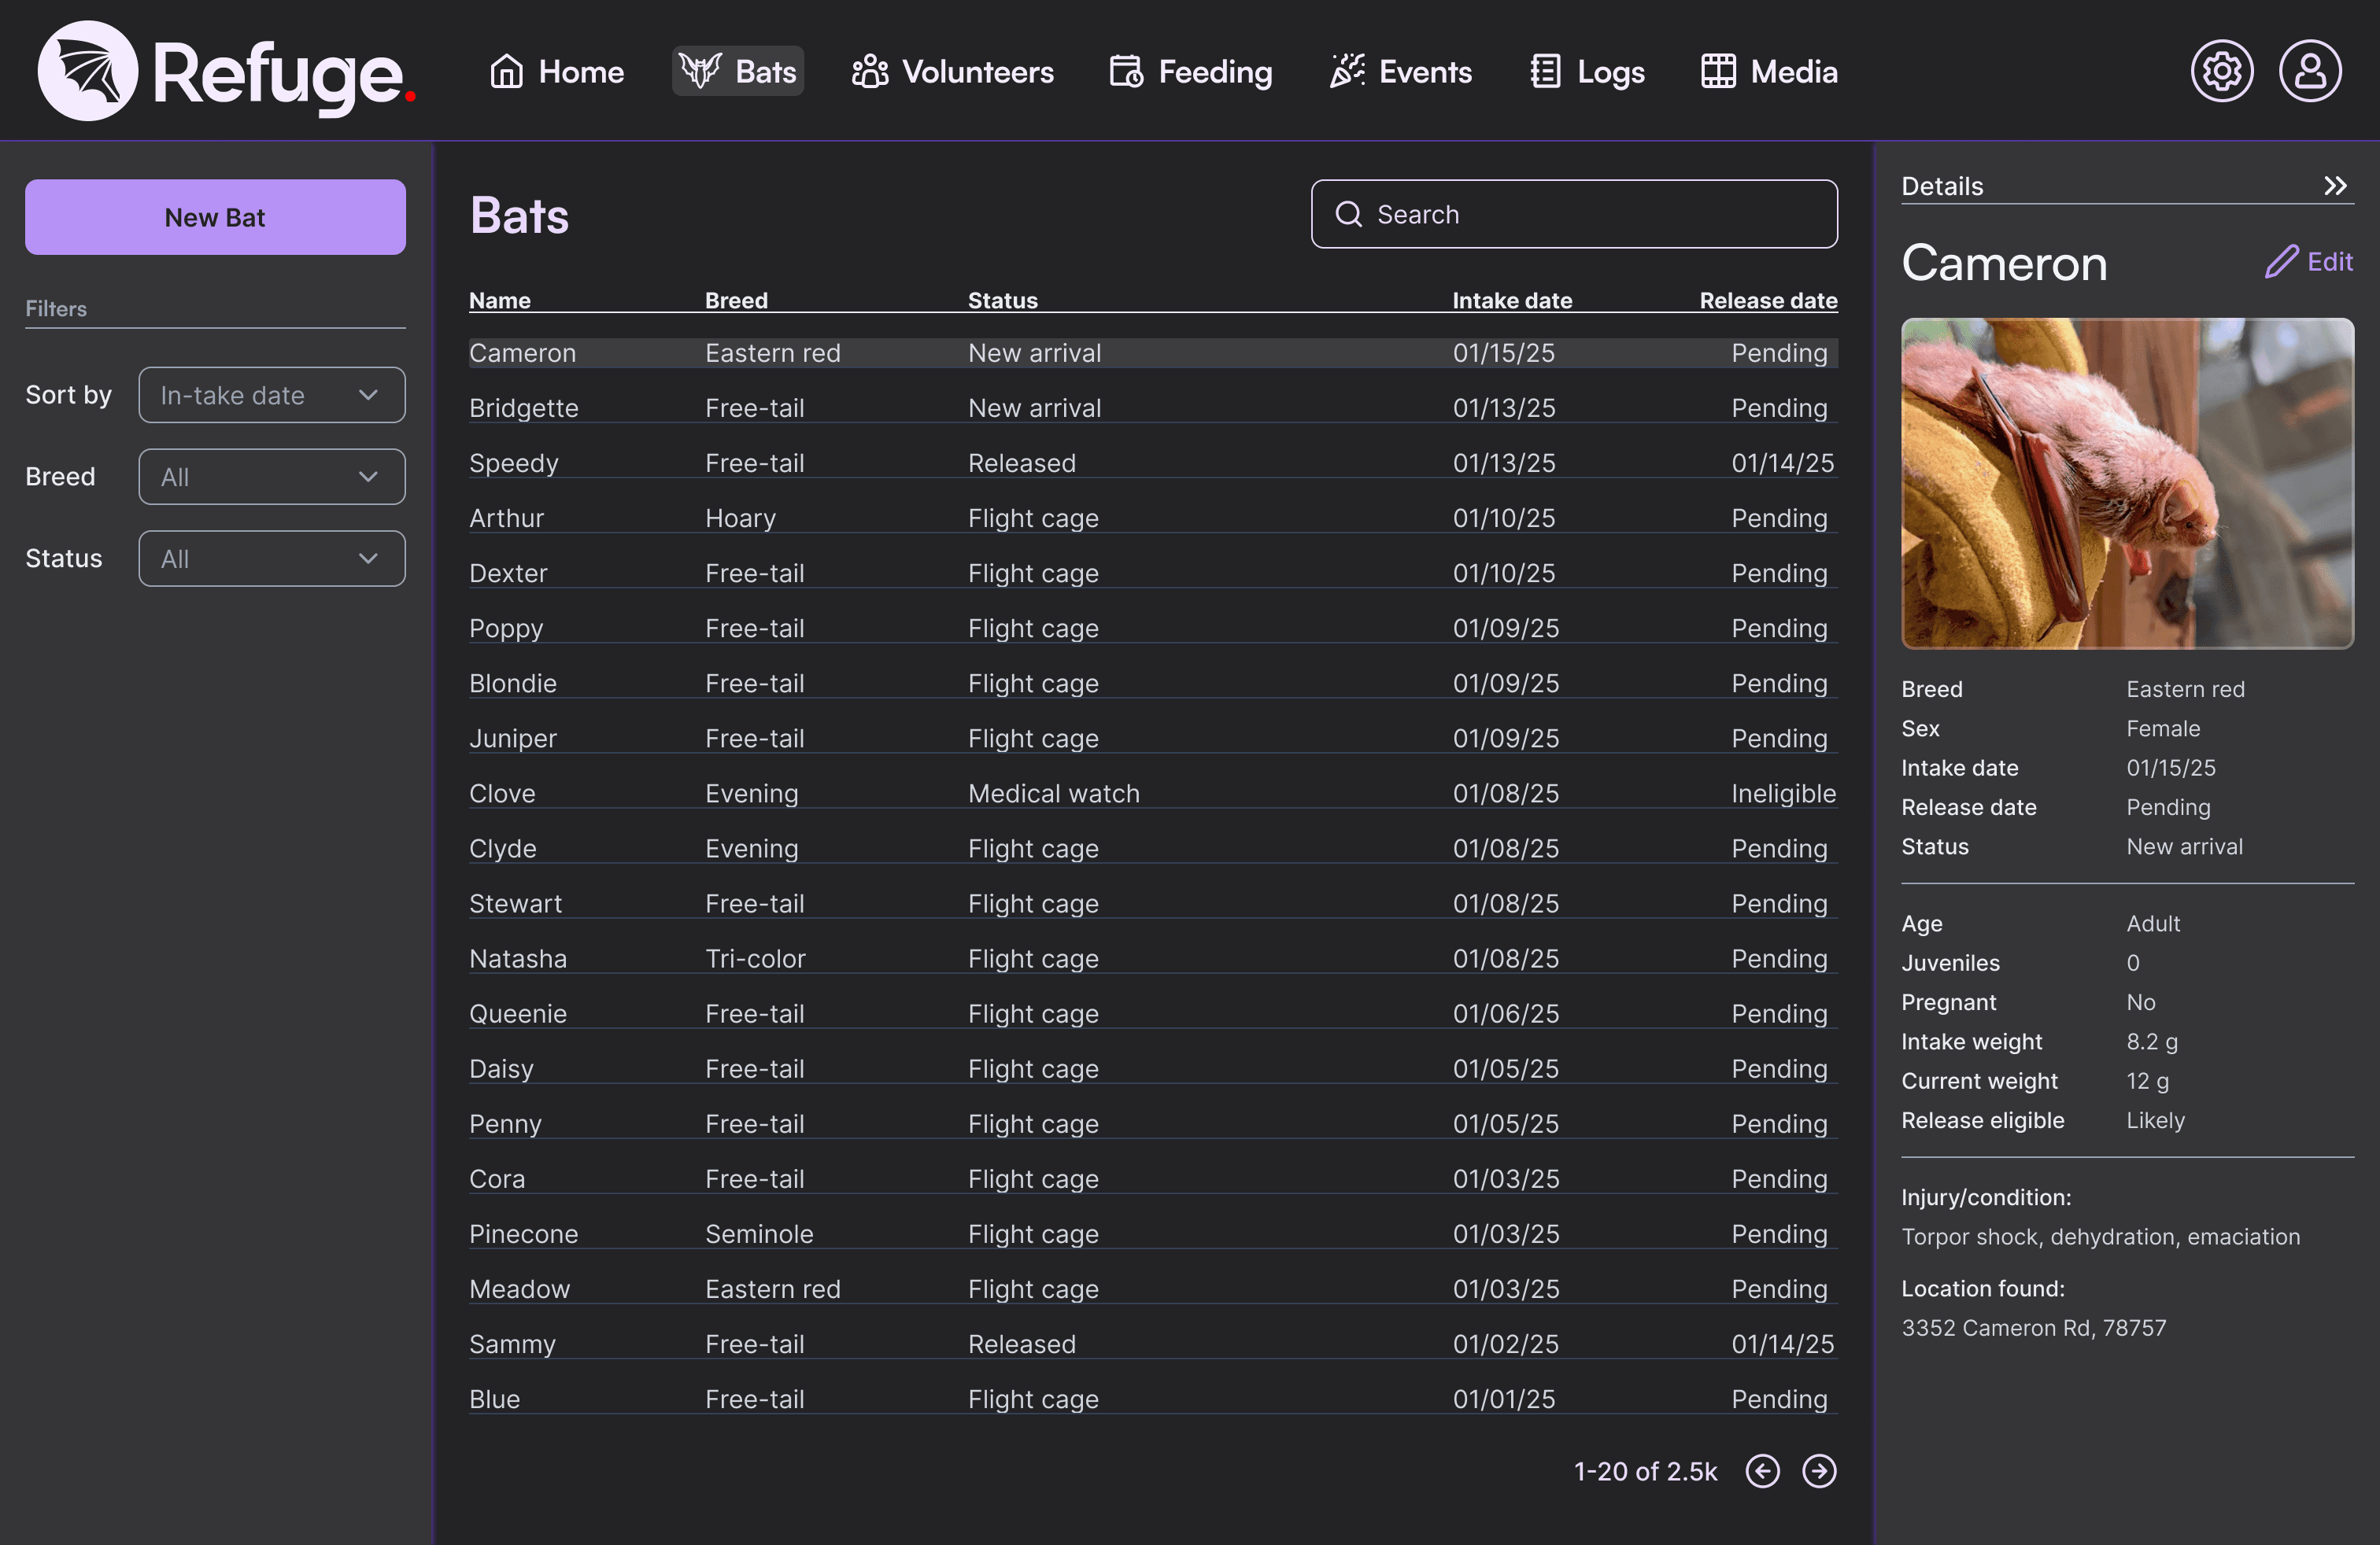The height and width of the screenshot is (1545, 2380).
Task: Open the Sort by In-take date dropdown
Action: click(x=271, y=395)
